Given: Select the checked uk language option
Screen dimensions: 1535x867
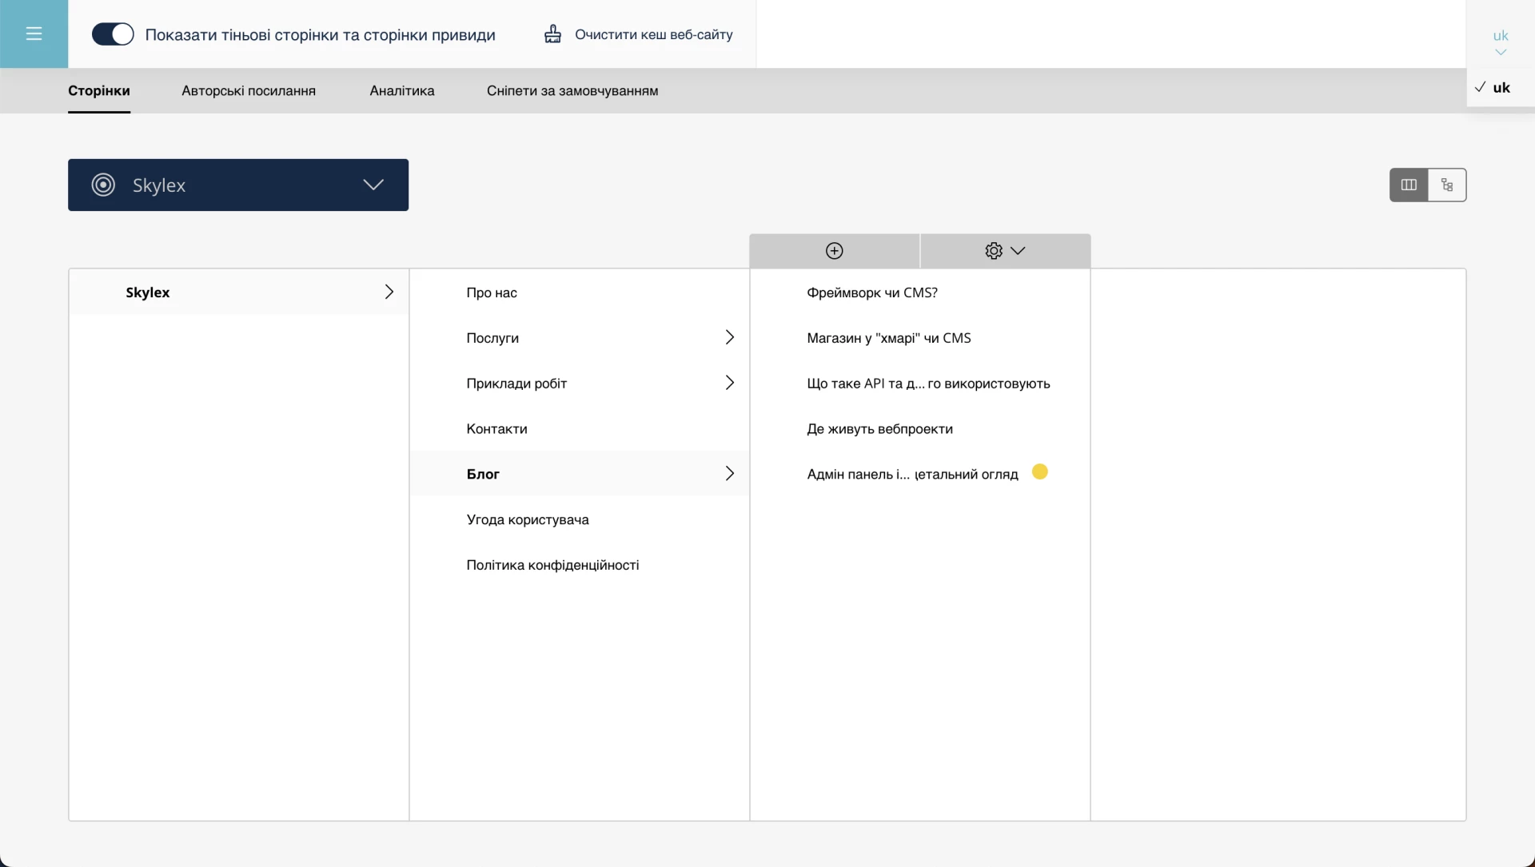Looking at the screenshot, I should click(x=1501, y=88).
